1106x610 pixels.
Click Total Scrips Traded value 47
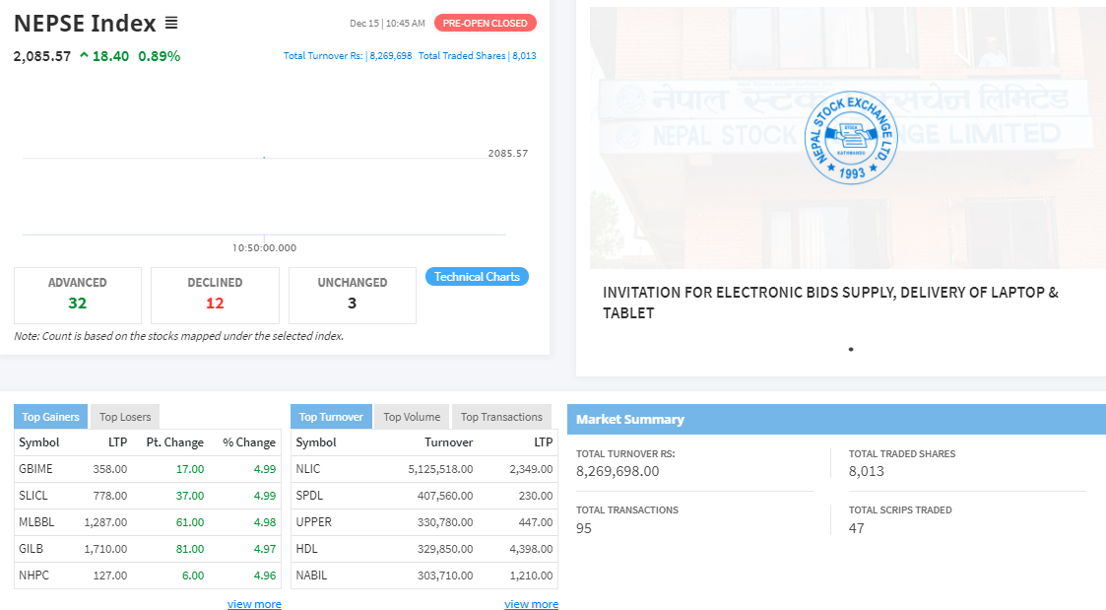click(x=856, y=528)
